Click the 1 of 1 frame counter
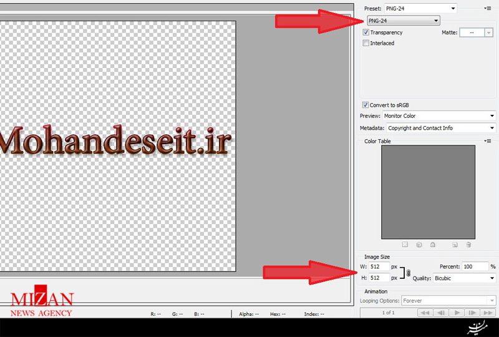 [388, 313]
